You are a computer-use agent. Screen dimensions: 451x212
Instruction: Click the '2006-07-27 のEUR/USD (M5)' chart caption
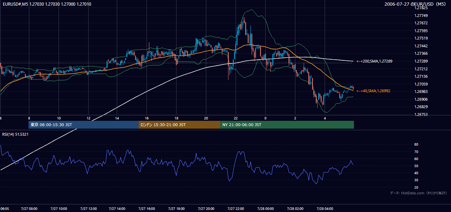(x=416, y=4)
